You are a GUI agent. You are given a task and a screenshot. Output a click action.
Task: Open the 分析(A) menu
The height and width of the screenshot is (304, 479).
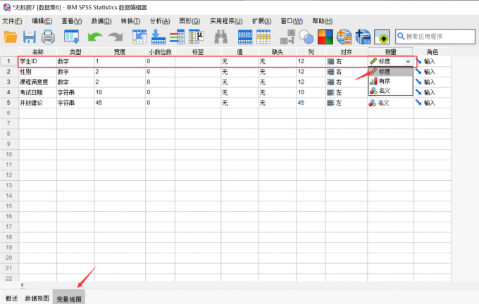coord(159,21)
